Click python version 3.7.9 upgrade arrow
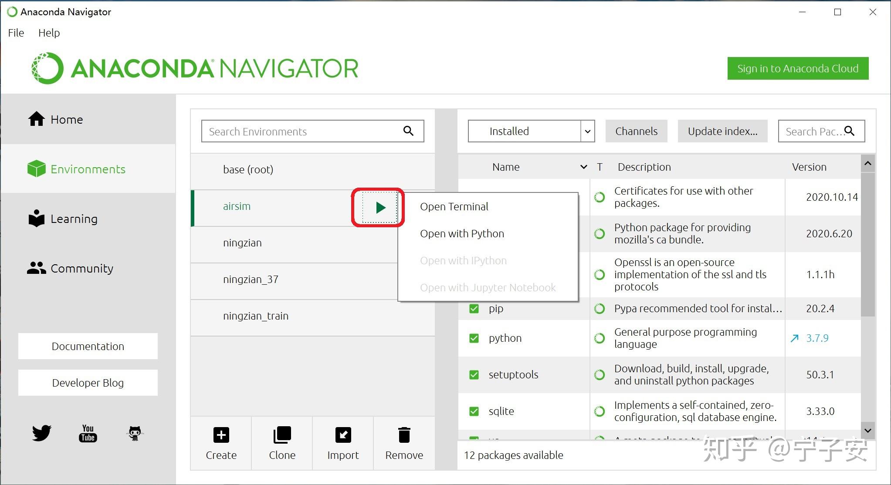This screenshot has height=485, width=891. pyautogui.click(x=795, y=338)
